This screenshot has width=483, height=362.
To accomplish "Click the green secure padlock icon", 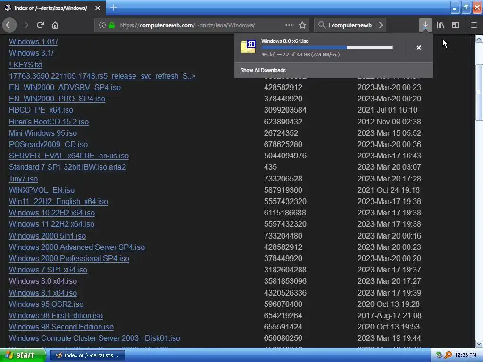I will pyautogui.click(x=112, y=25).
